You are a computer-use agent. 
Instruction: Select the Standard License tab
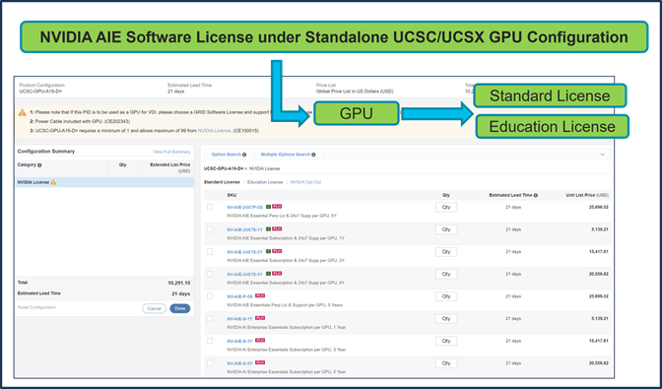tap(222, 182)
